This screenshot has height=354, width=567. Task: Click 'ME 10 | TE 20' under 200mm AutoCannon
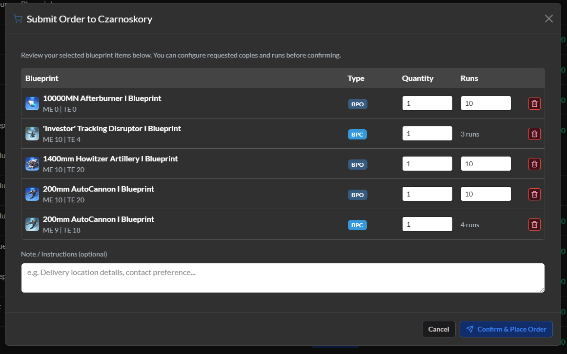pos(63,200)
